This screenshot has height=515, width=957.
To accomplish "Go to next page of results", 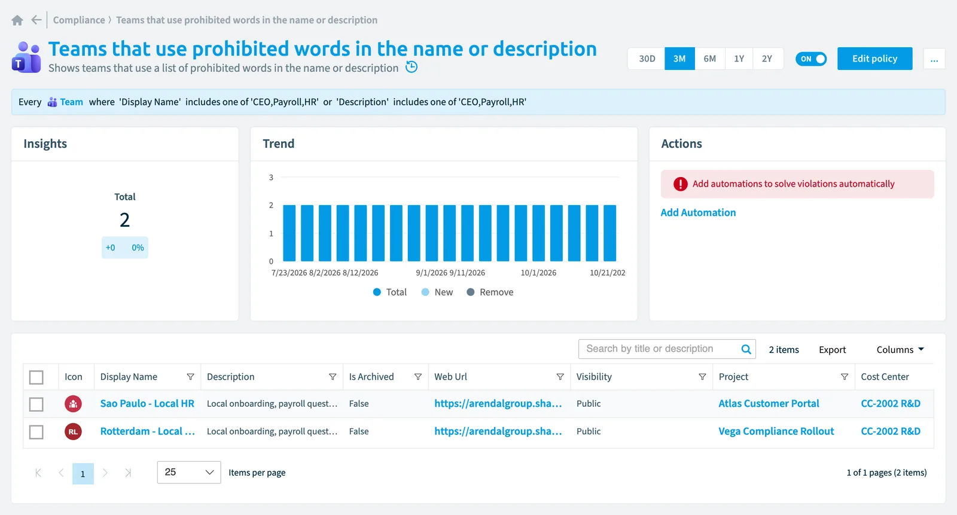I will 105,473.
